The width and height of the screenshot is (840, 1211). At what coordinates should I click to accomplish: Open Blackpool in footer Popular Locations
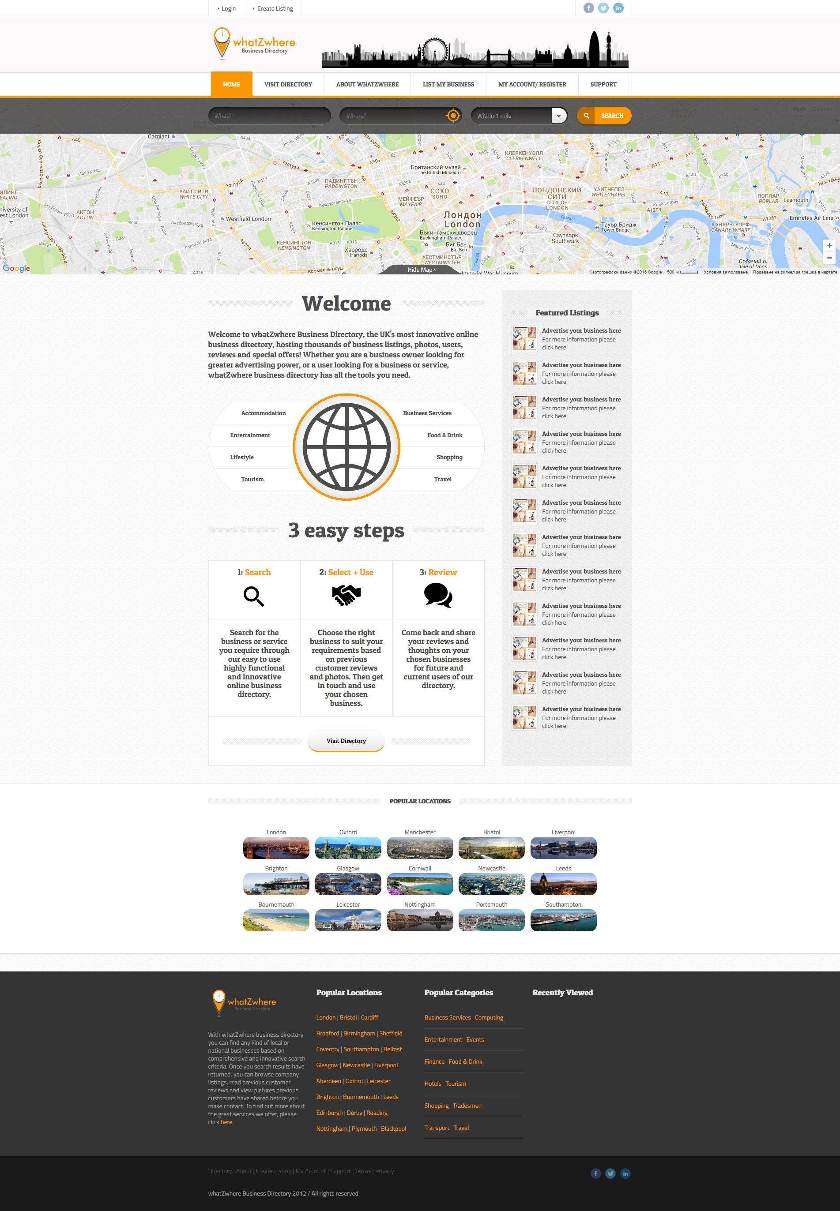pos(393,1129)
